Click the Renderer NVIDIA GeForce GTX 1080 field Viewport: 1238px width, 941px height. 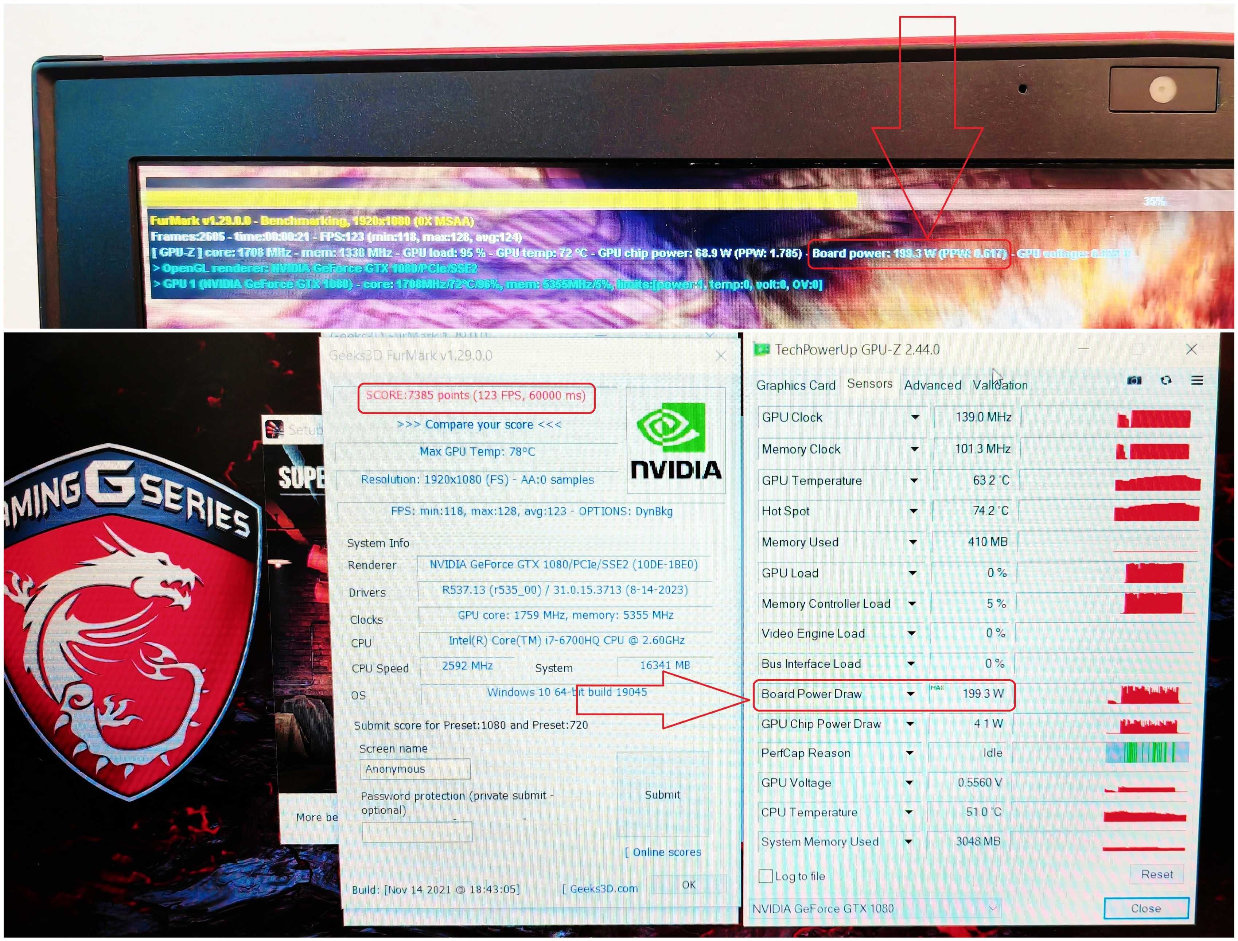563,565
